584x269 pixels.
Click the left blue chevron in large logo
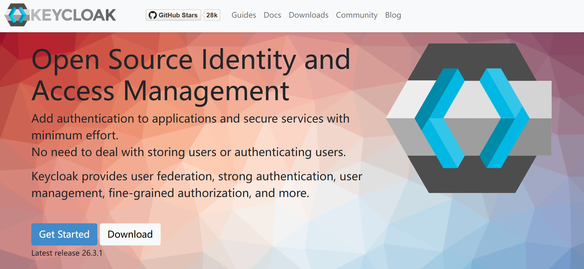pyautogui.click(x=440, y=118)
